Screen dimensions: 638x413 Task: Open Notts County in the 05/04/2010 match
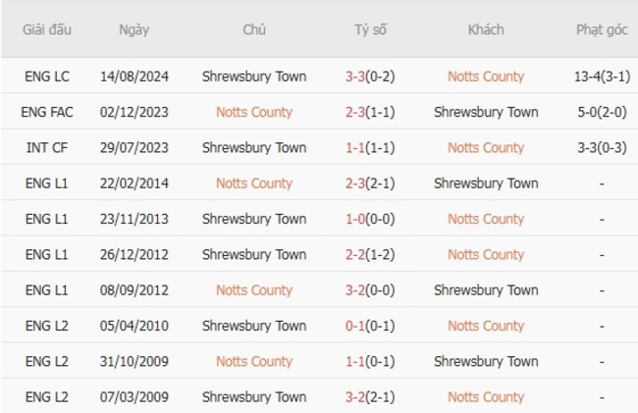click(x=485, y=326)
